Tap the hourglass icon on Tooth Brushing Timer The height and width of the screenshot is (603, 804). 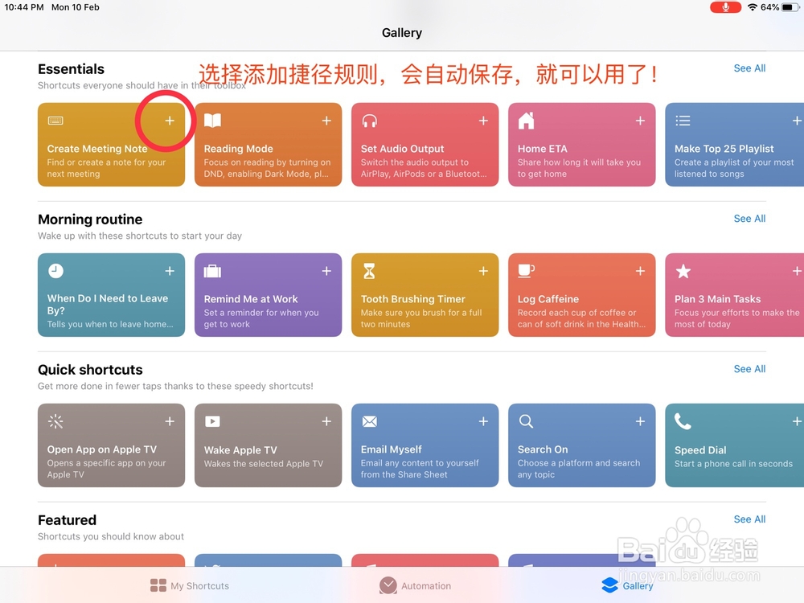pos(369,271)
